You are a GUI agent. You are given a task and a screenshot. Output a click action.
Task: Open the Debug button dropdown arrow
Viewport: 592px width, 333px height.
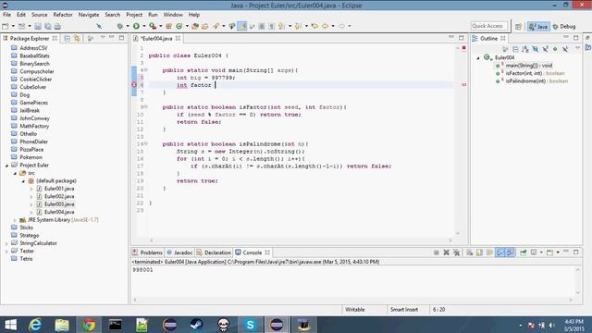(128, 26)
